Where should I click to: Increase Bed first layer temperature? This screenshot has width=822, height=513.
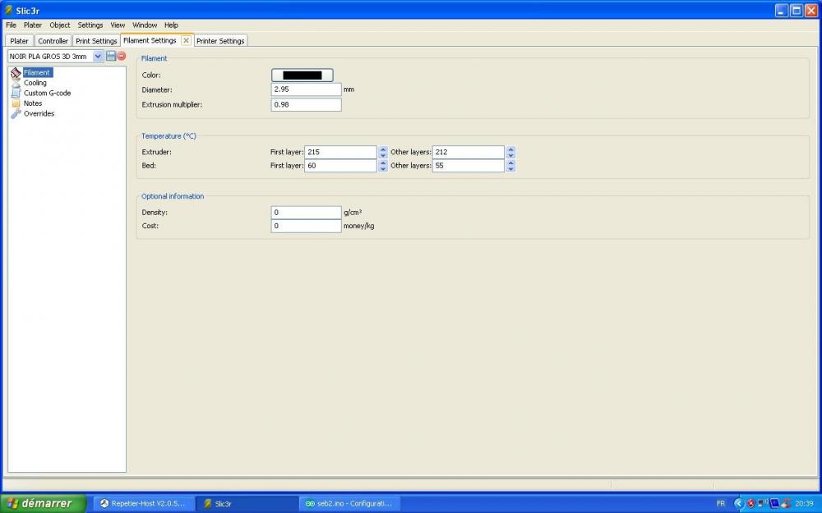[383, 163]
